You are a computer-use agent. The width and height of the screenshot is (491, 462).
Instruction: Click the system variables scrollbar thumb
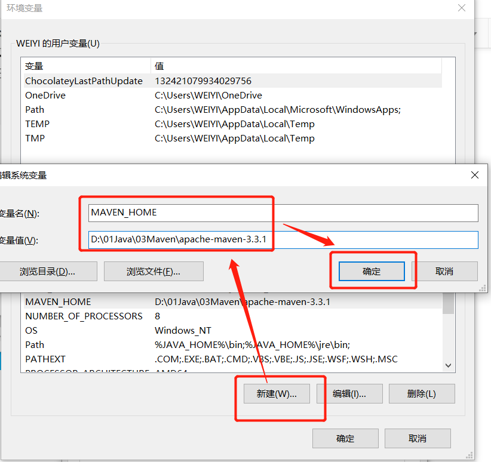[449, 303]
